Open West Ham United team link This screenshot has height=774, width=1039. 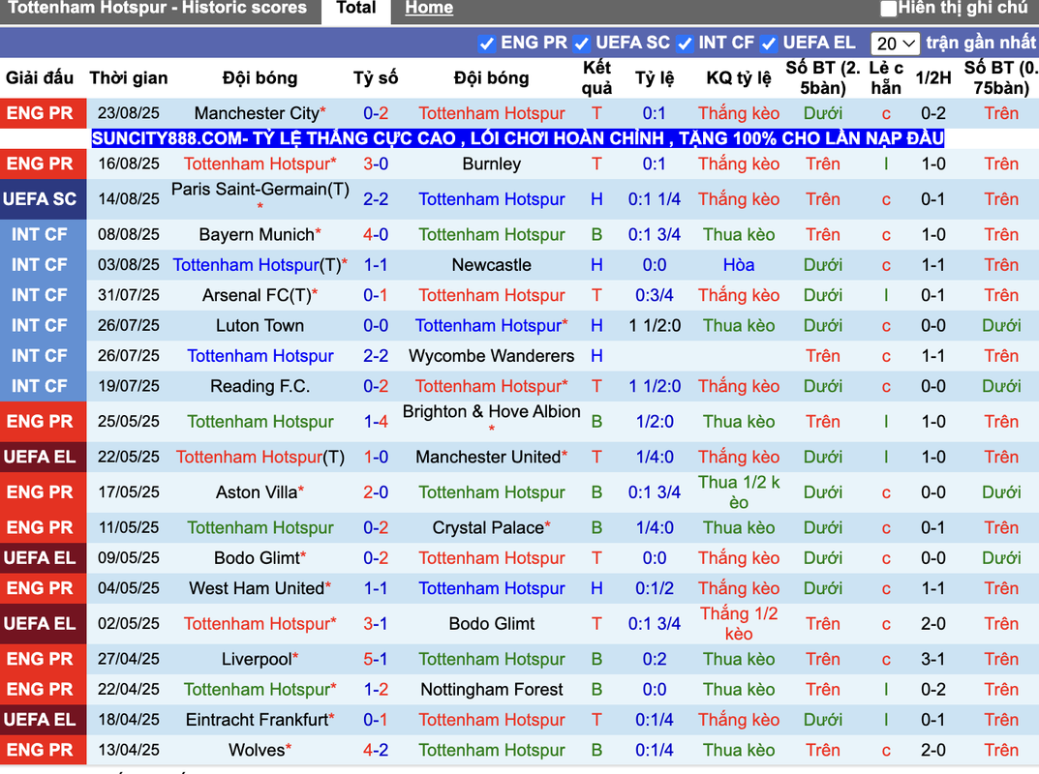257,588
